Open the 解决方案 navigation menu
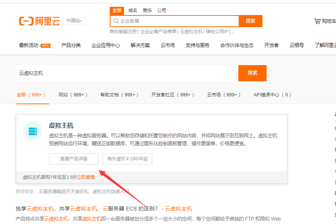 pyautogui.click(x=140, y=46)
